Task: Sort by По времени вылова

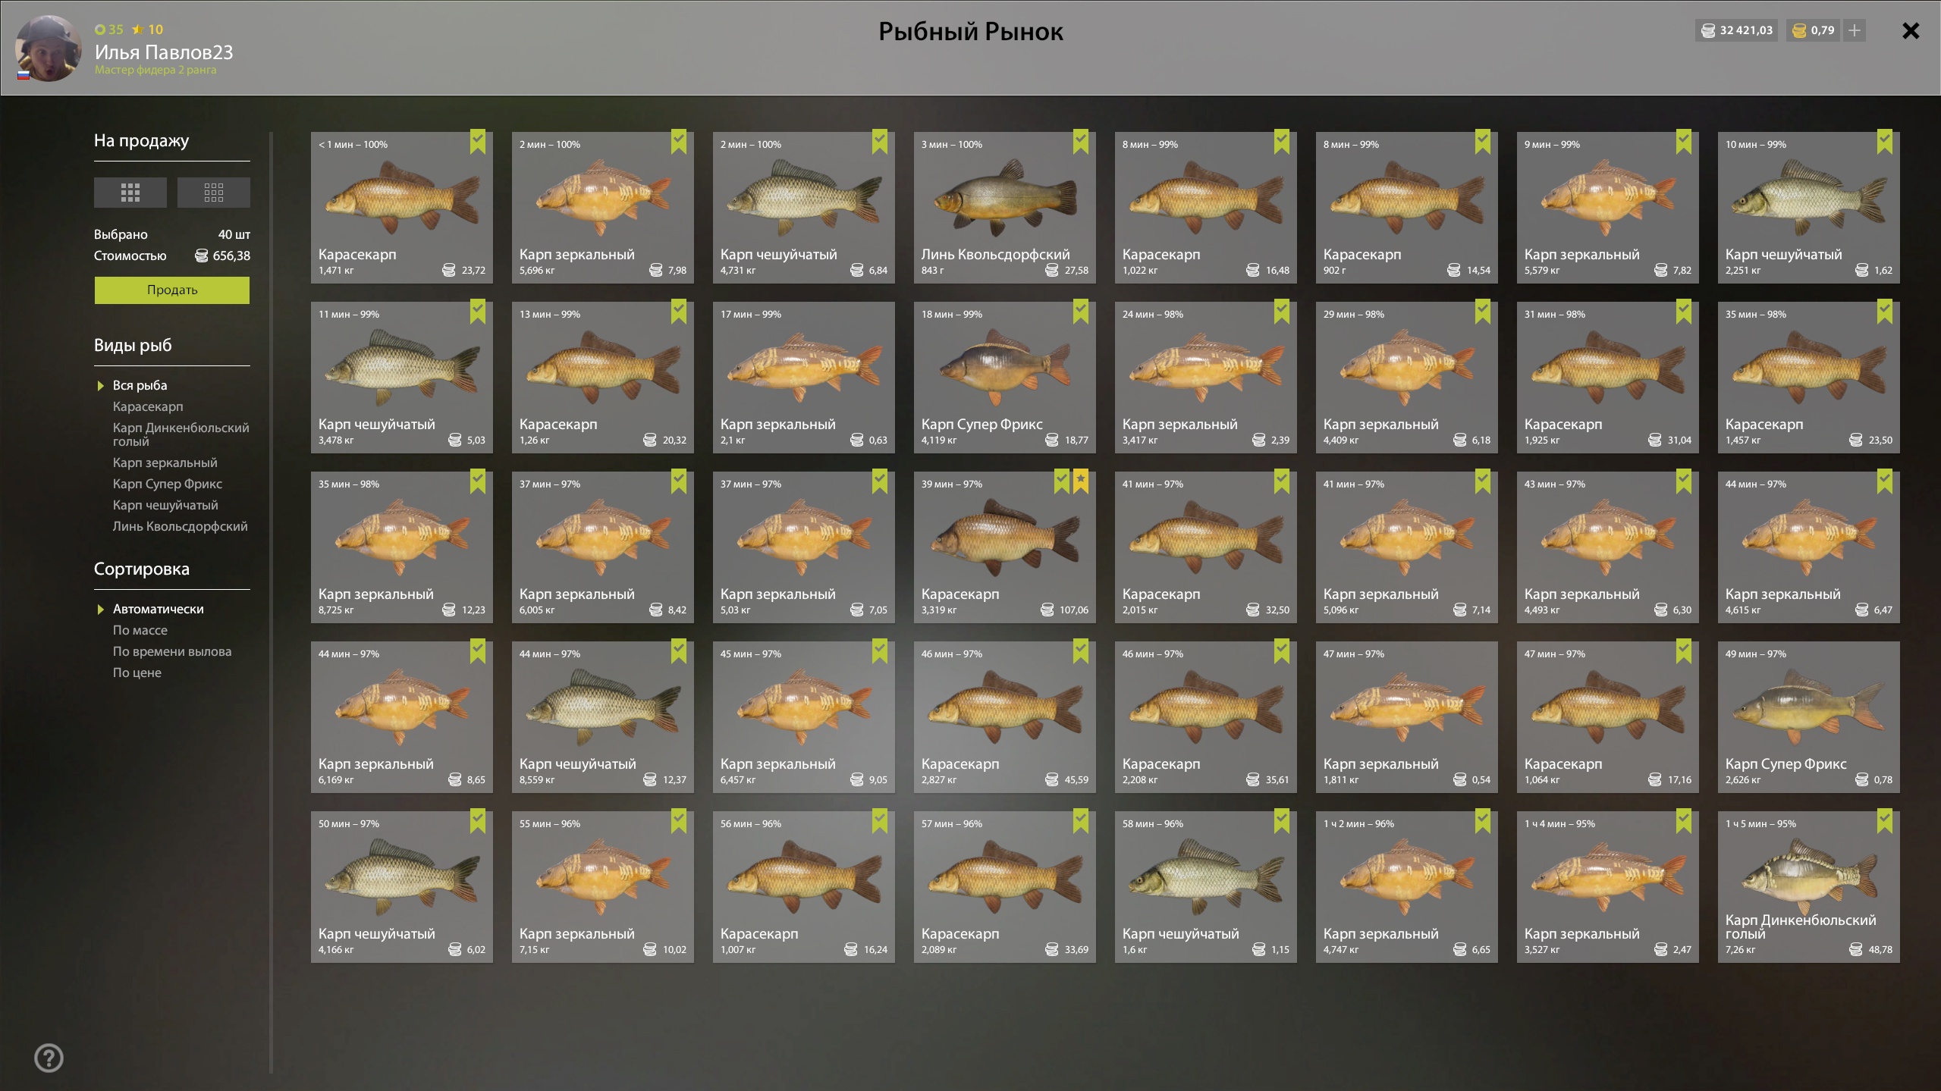Action: (x=172, y=651)
